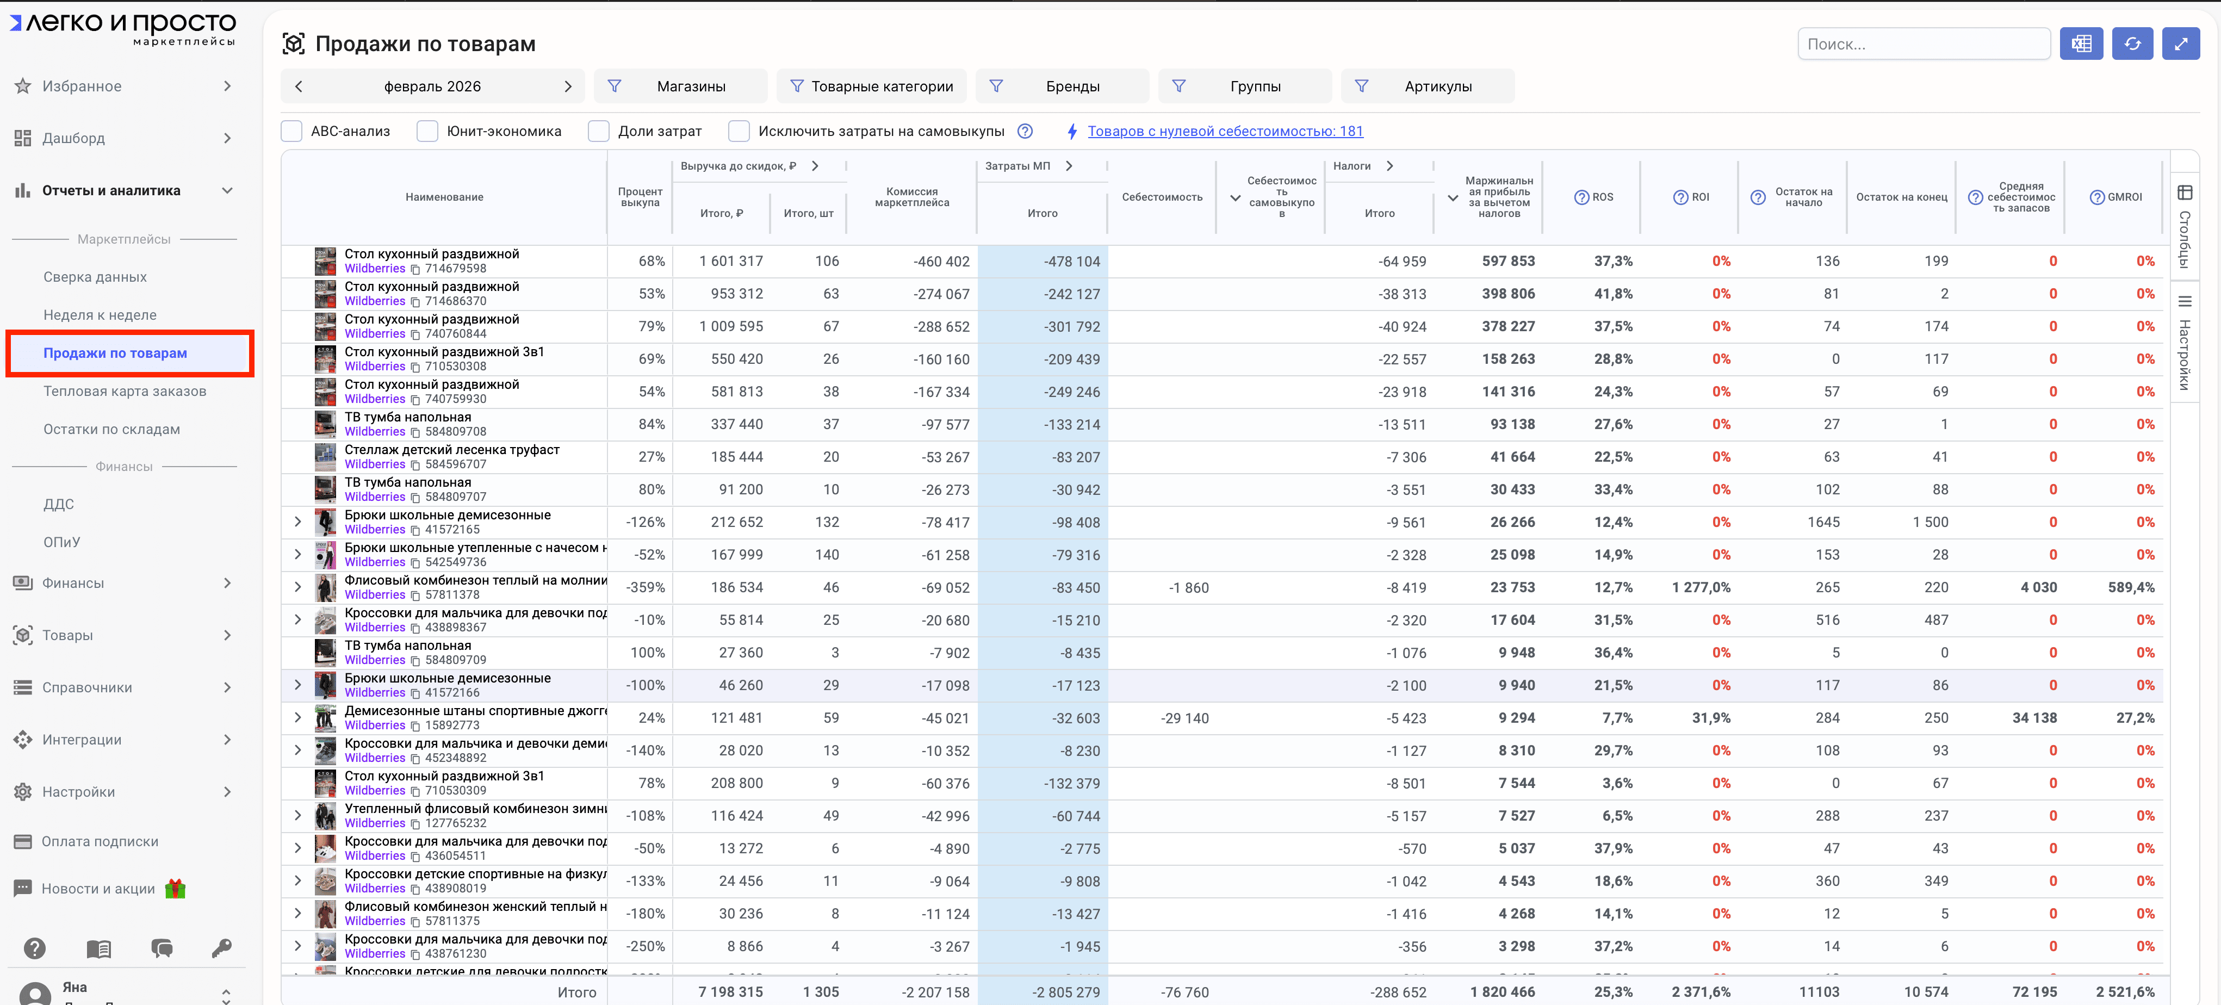Open the chat support bubble icon
This screenshot has height=1005, width=2221.
(161, 948)
